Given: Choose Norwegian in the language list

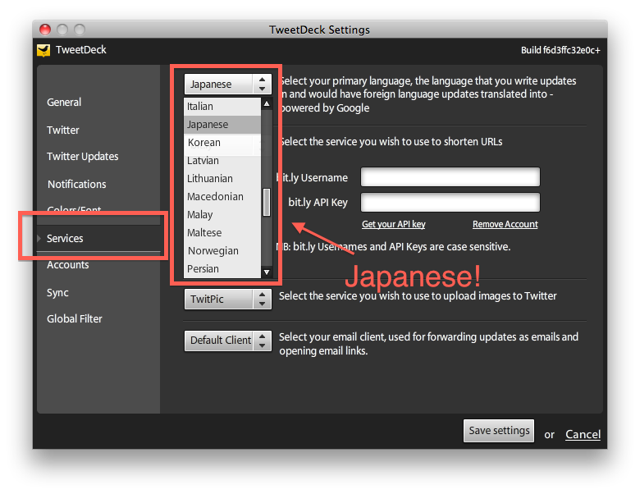Looking at the screenshot, I should [x=222, y=250].
